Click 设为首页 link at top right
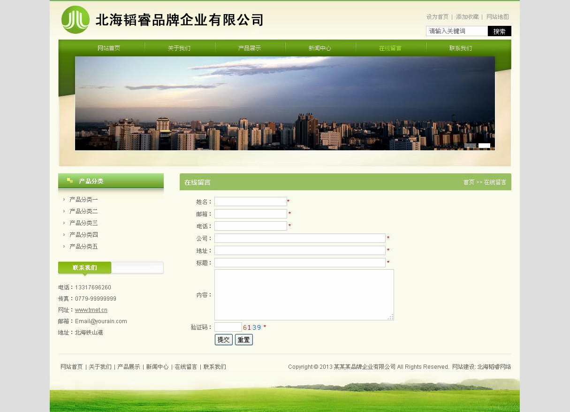 (437, 17)
